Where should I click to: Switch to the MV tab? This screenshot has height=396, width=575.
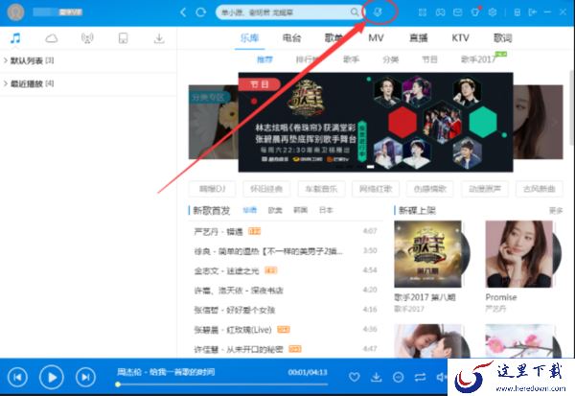pyautogui.click(x=376, y=37)
